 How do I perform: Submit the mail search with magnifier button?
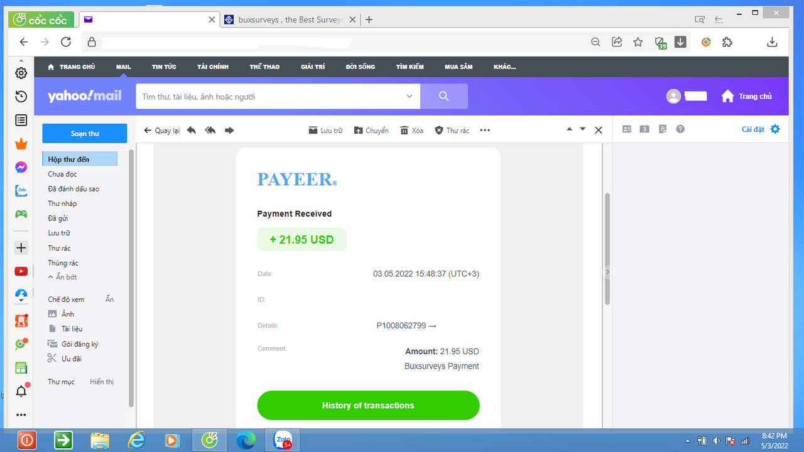444,97
